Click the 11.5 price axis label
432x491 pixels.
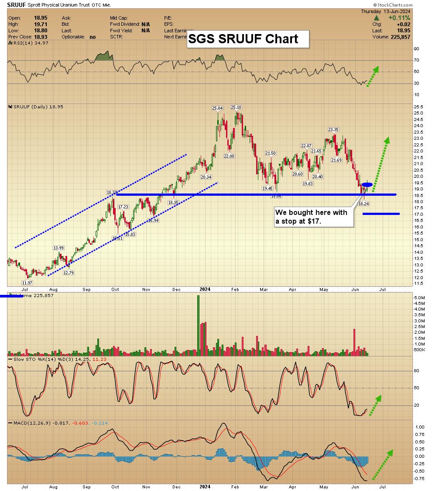tap(418, 284)
